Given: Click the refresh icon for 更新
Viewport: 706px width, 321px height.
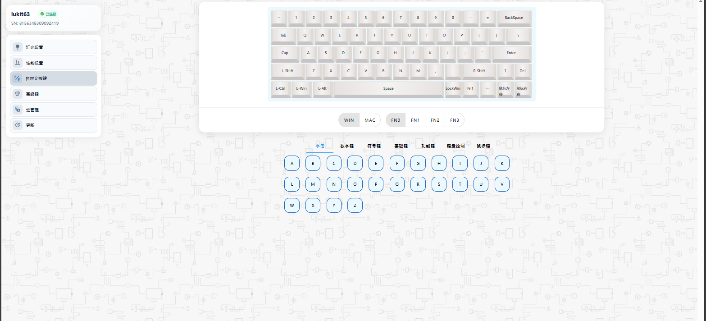Looking at the screenshot, I should pos(18,125).
